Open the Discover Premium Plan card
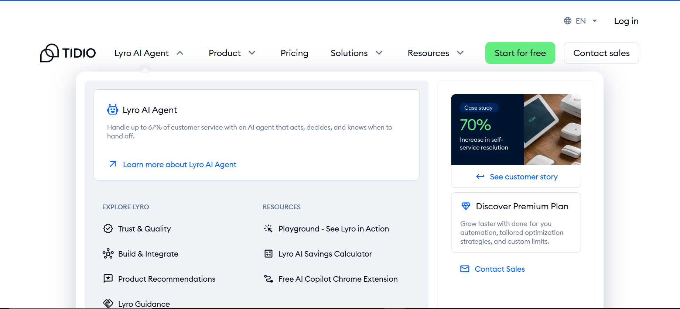This screenshot has width=680, height=309. tap(516, 223)
